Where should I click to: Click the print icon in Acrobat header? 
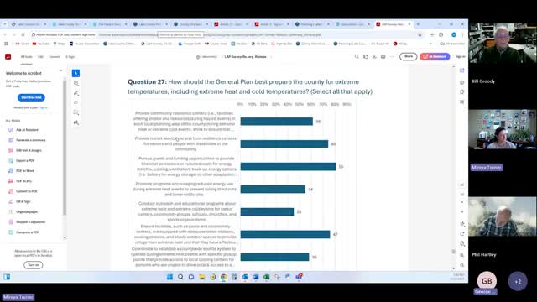[383, 56]
